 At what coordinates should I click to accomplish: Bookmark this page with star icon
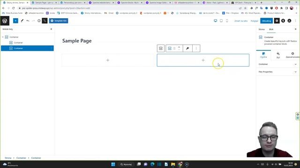pos(245,8)
